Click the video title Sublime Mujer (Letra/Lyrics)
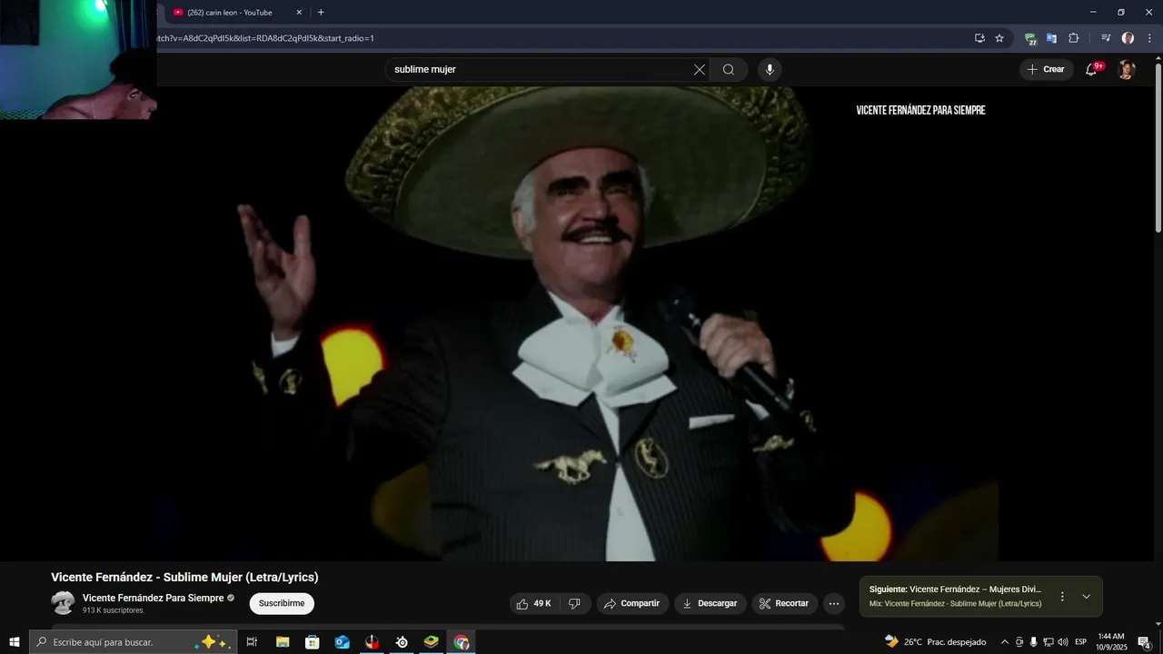Screen dimensions: 1163x654 184,578
